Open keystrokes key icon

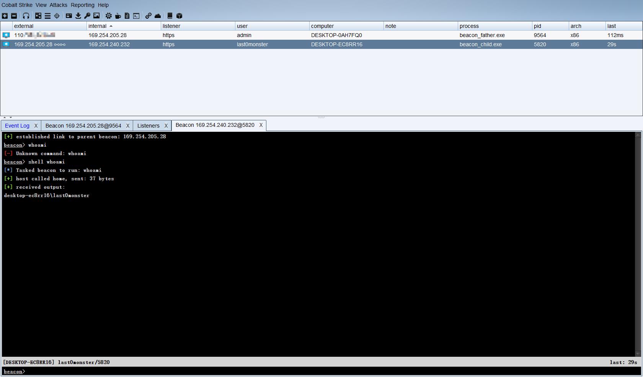point(87,16)
